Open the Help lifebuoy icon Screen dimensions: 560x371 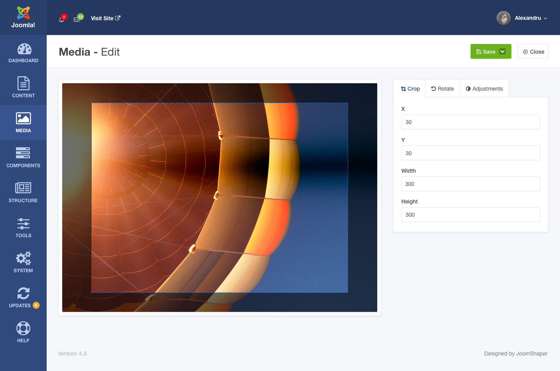(23, 332)
